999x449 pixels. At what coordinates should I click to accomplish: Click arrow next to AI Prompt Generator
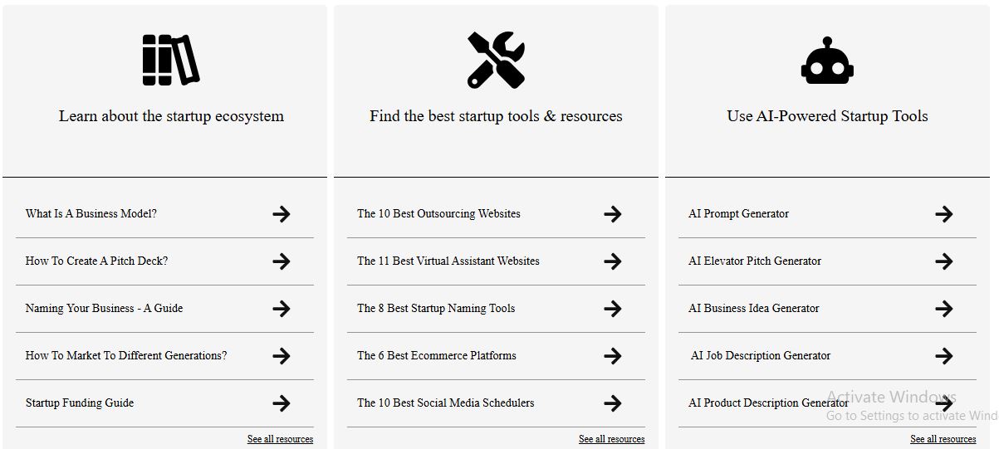(x=943, y=214)
